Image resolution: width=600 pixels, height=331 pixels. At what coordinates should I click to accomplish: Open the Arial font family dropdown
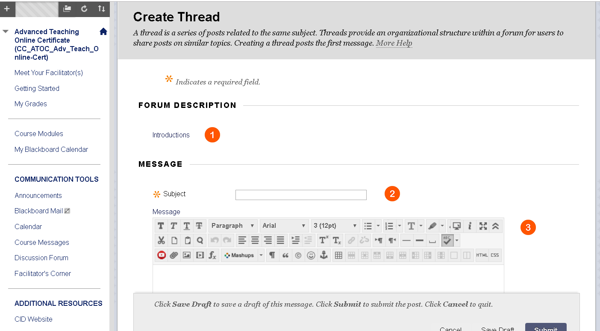pyautogui.click(x=284, y=226)
